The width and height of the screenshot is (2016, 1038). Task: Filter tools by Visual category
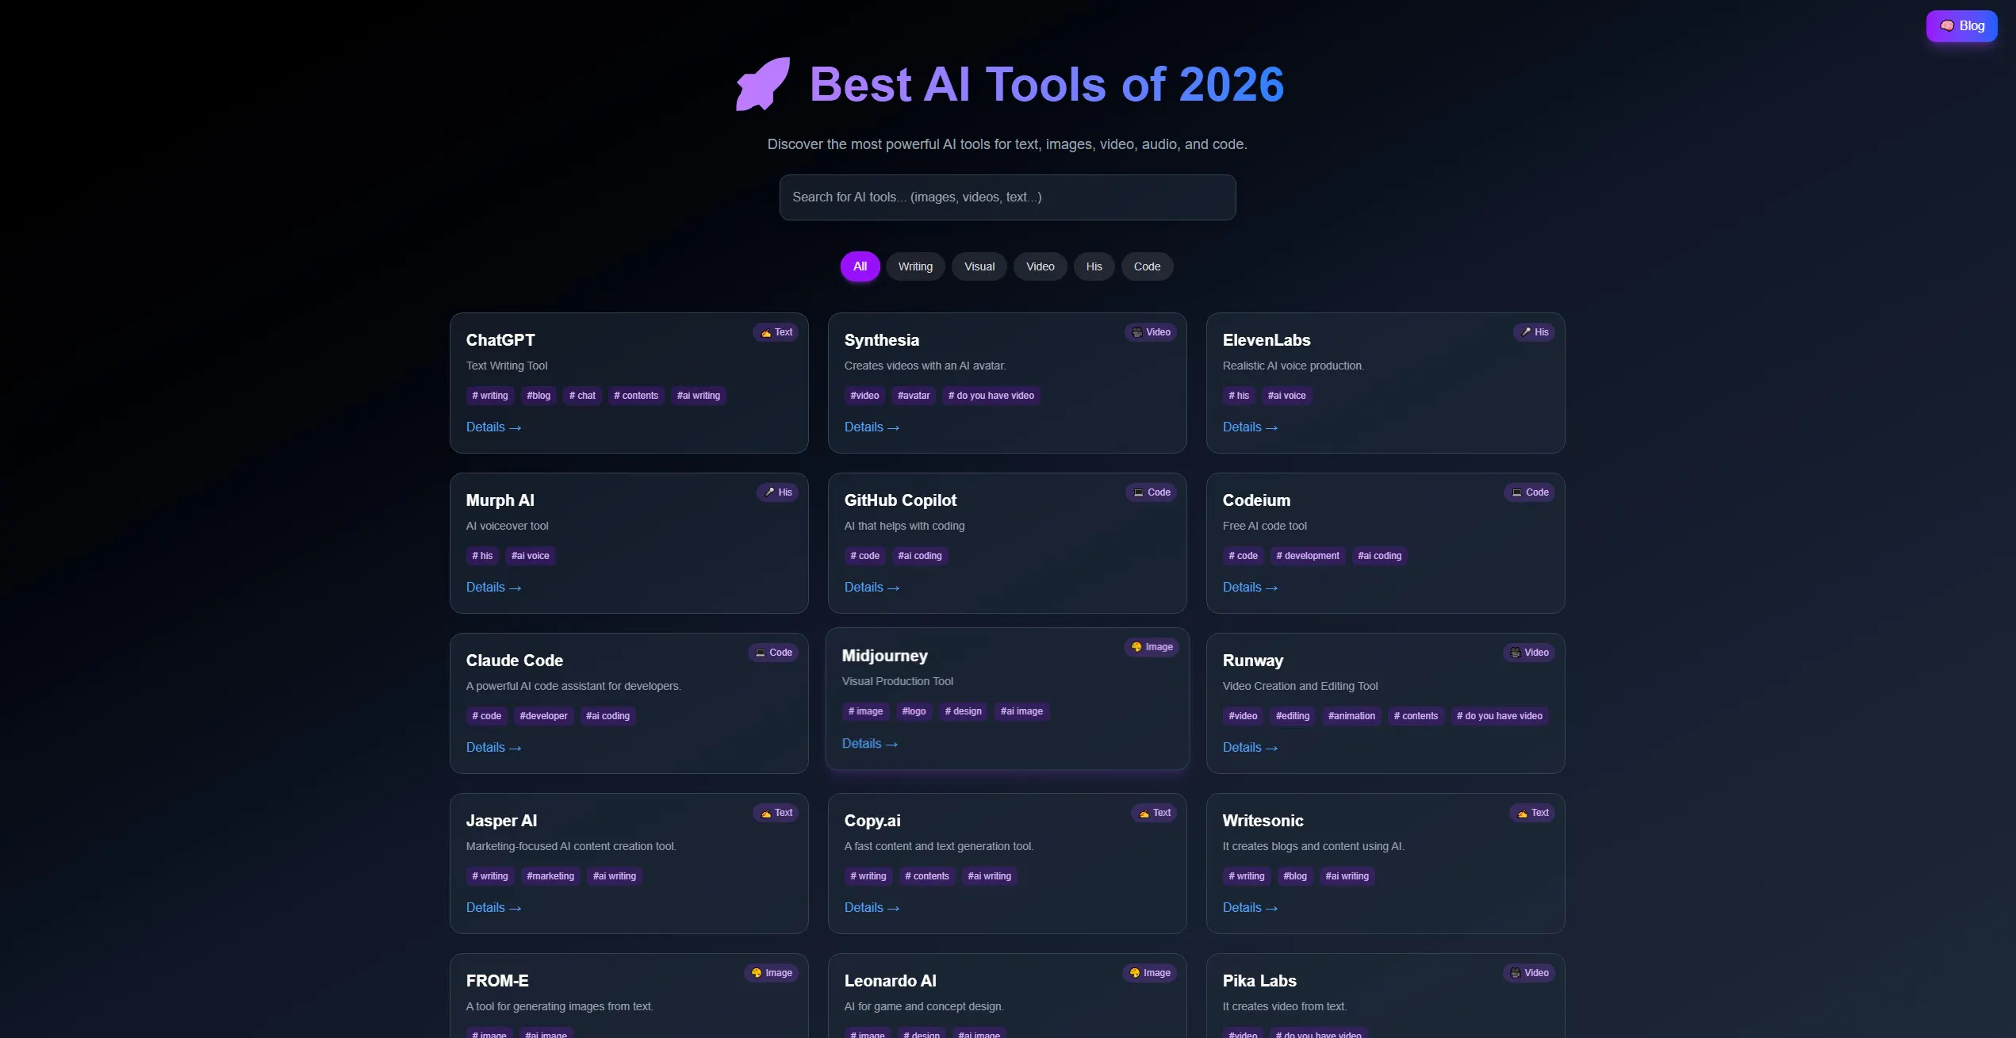tap(979, 266)
